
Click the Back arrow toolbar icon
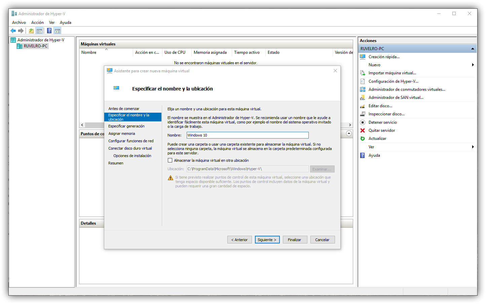pyautogui.click(x=13, y=31)
